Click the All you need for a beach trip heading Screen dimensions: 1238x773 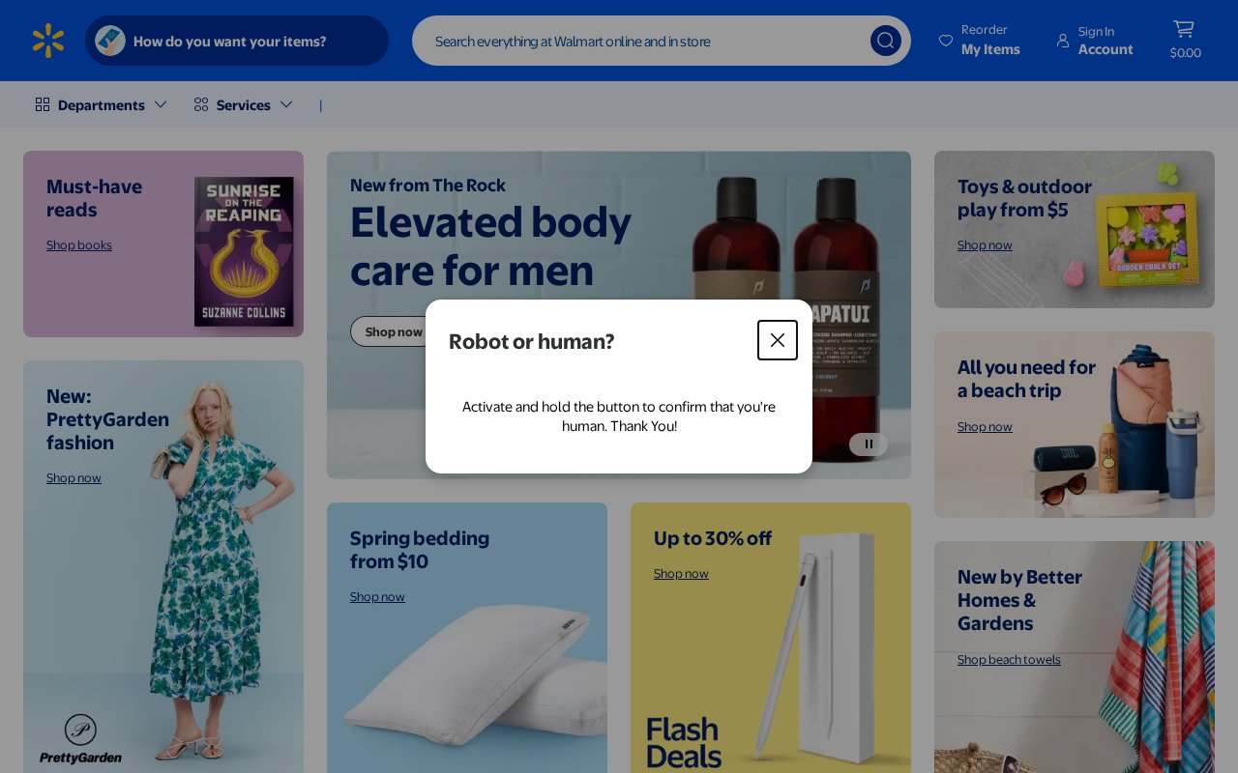point(1026,379)
